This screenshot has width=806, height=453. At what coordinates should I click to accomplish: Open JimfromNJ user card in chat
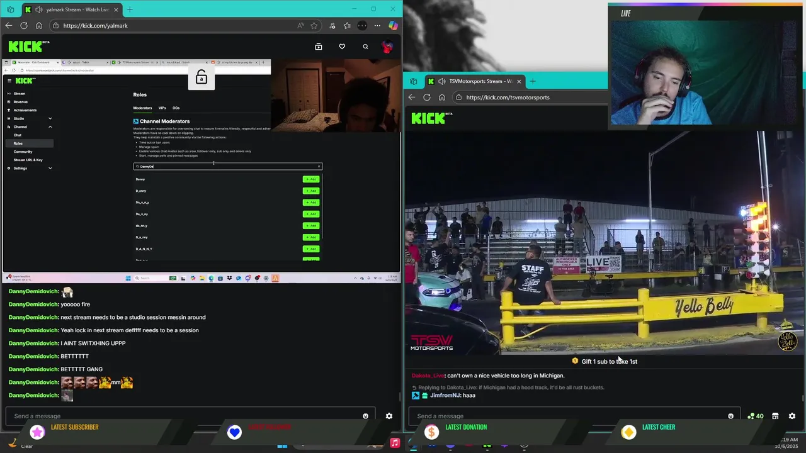(x=444, y=395)
